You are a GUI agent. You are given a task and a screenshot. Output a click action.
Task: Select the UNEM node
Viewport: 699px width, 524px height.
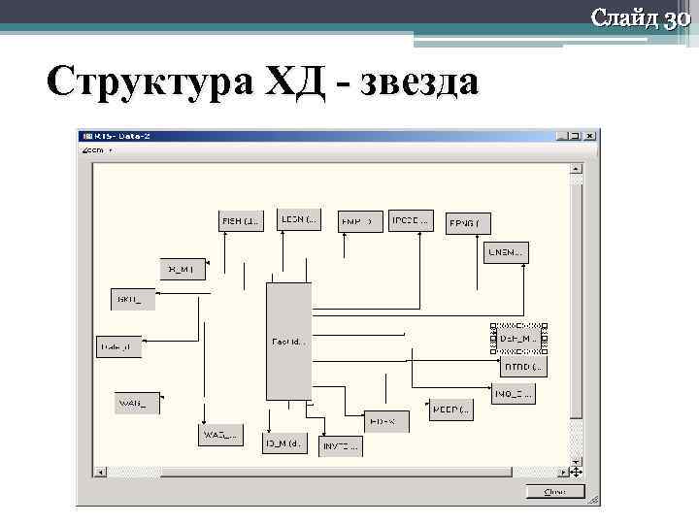506,252
